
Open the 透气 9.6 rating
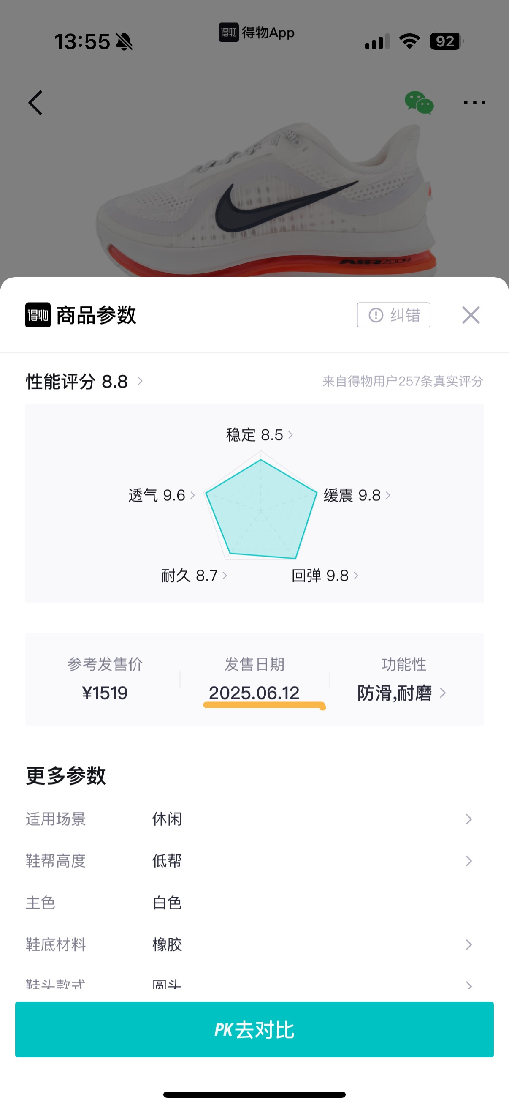point(162,496)
